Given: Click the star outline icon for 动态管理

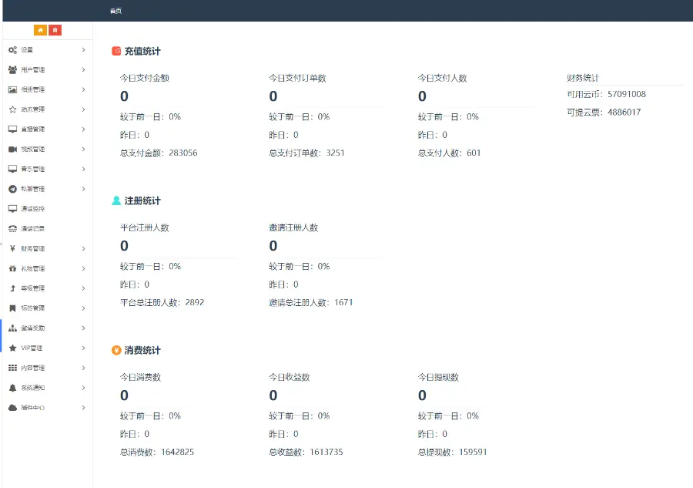Looking at the screenshot, I should (x=12, y=109).
